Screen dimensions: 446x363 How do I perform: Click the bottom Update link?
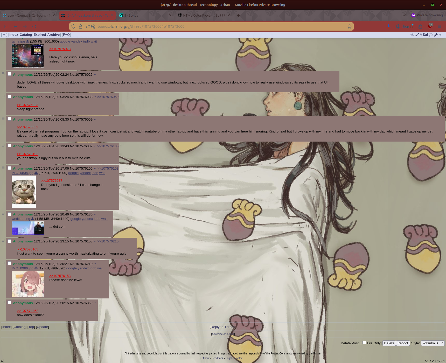pyautogui.click(x=43, y=327)
